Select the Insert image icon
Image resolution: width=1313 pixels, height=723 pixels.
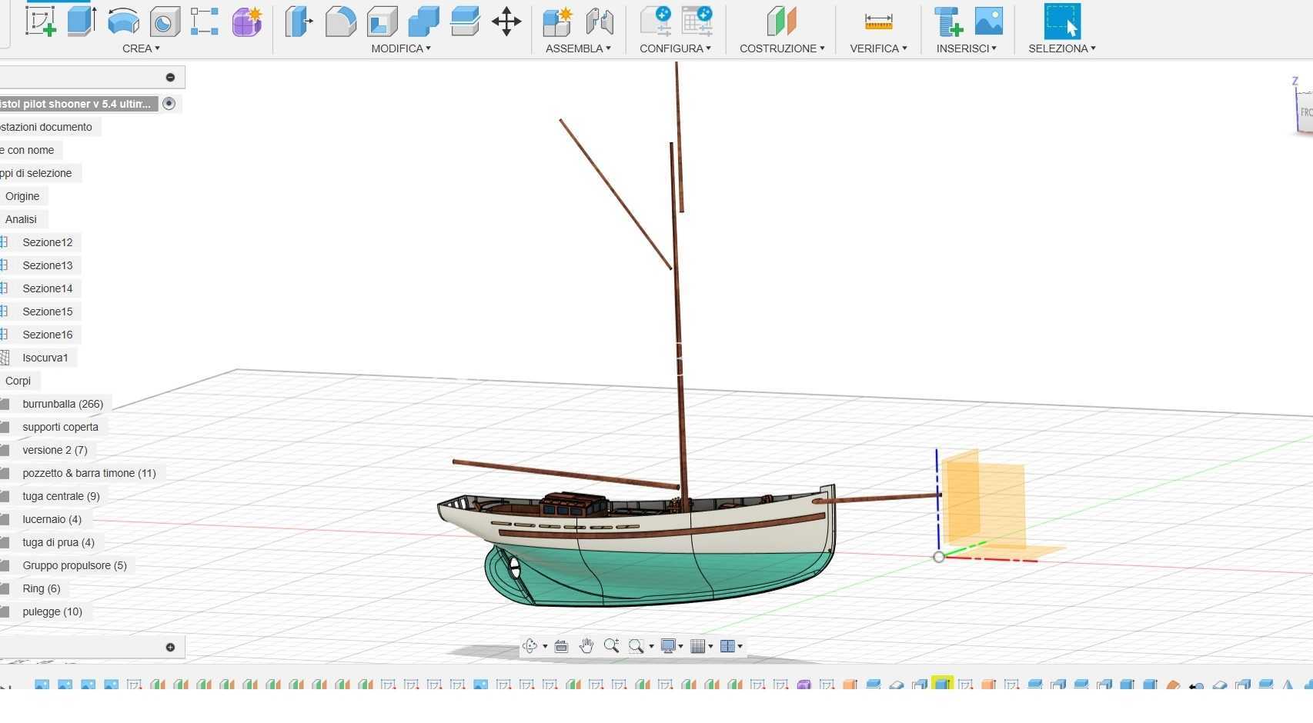pyautogui.click(x=989, y=21)
